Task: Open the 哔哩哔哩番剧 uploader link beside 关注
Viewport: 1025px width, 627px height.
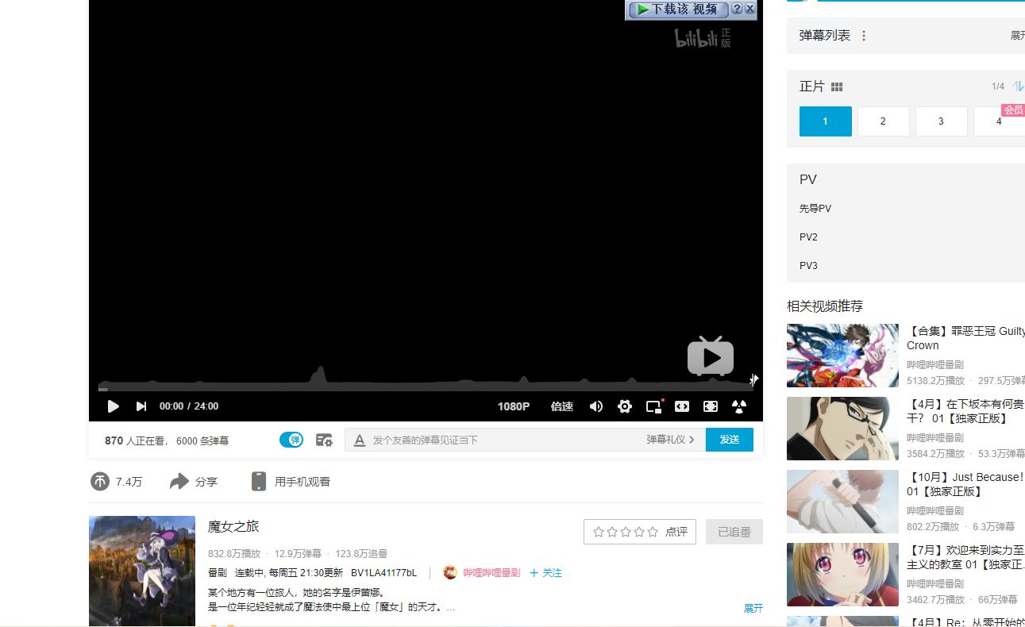Action: click(491, 573)
